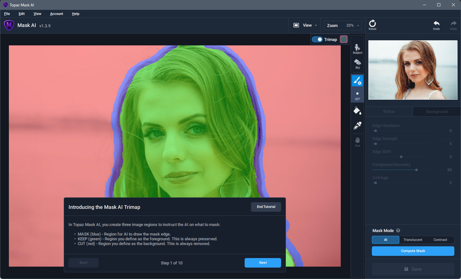Pick the eyedropper color tool
The width and height of the screenshot is (461, 279).
tap(357, 126)
